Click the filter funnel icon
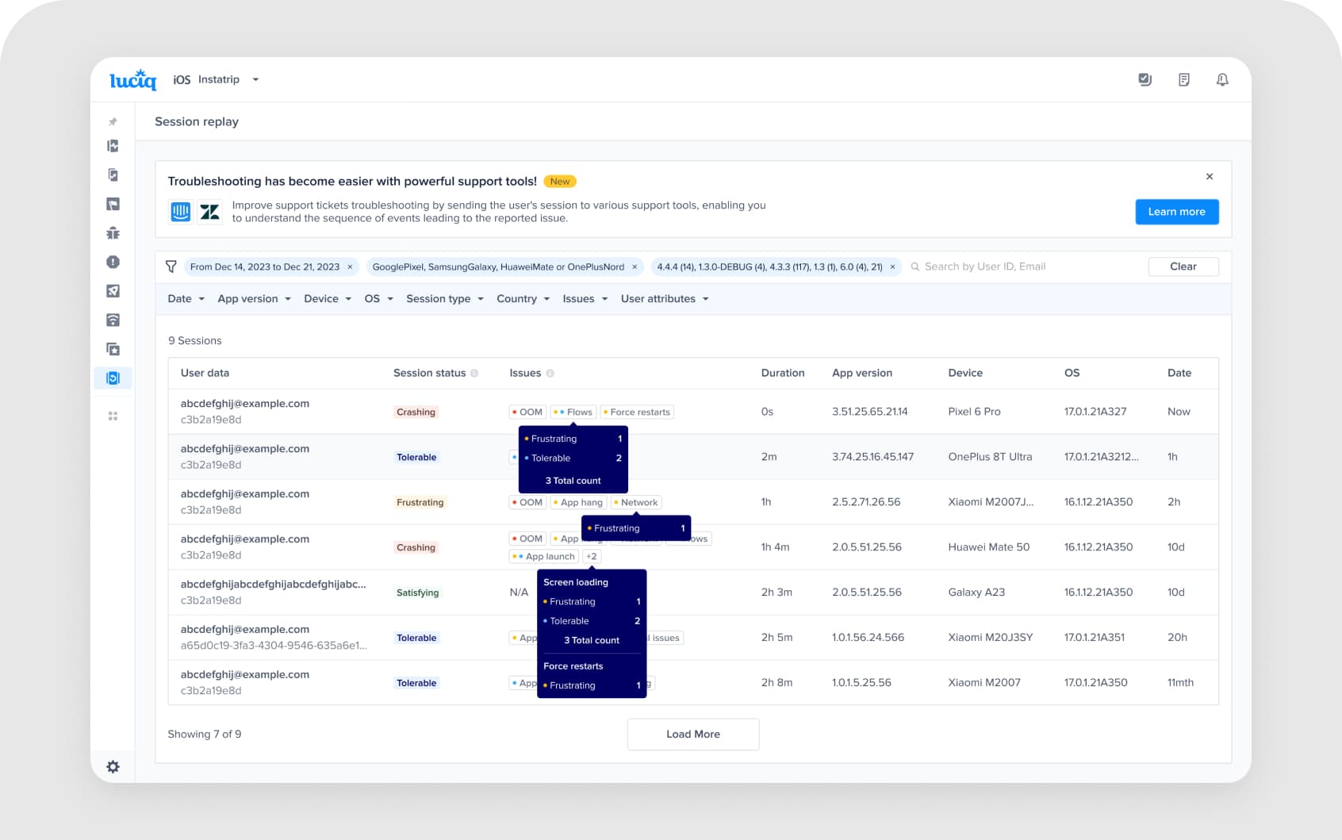Screen dimensions: 1342x840 (171, 267)
